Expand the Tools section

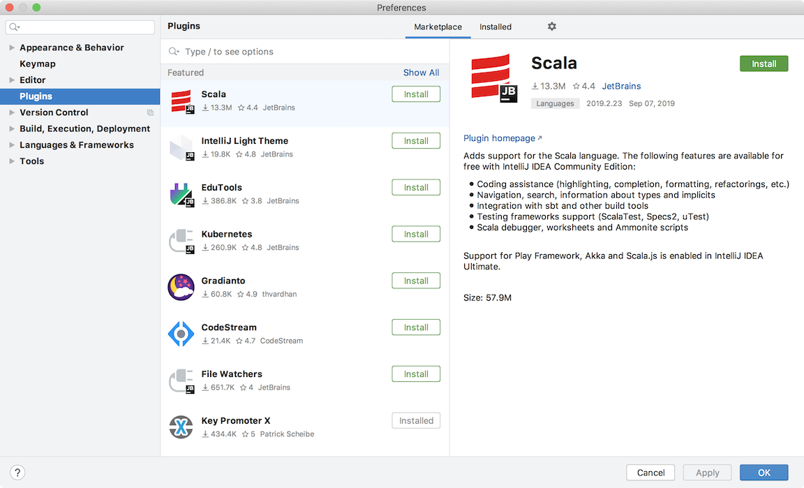click(11, 161)
